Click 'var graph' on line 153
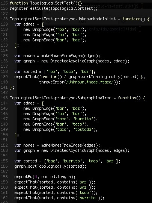This screenshot has width=152, height=203. (x=24, y=151)
